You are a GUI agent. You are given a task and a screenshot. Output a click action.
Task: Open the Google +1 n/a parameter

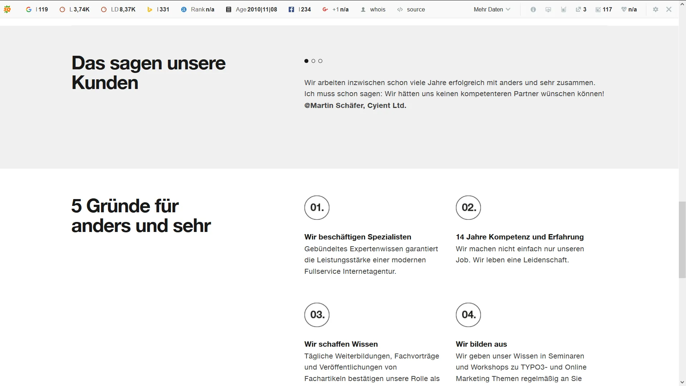click(x=335, y=10)
